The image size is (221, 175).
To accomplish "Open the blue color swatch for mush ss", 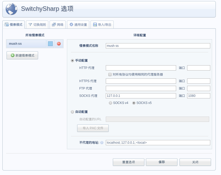I will coord(50,44).
